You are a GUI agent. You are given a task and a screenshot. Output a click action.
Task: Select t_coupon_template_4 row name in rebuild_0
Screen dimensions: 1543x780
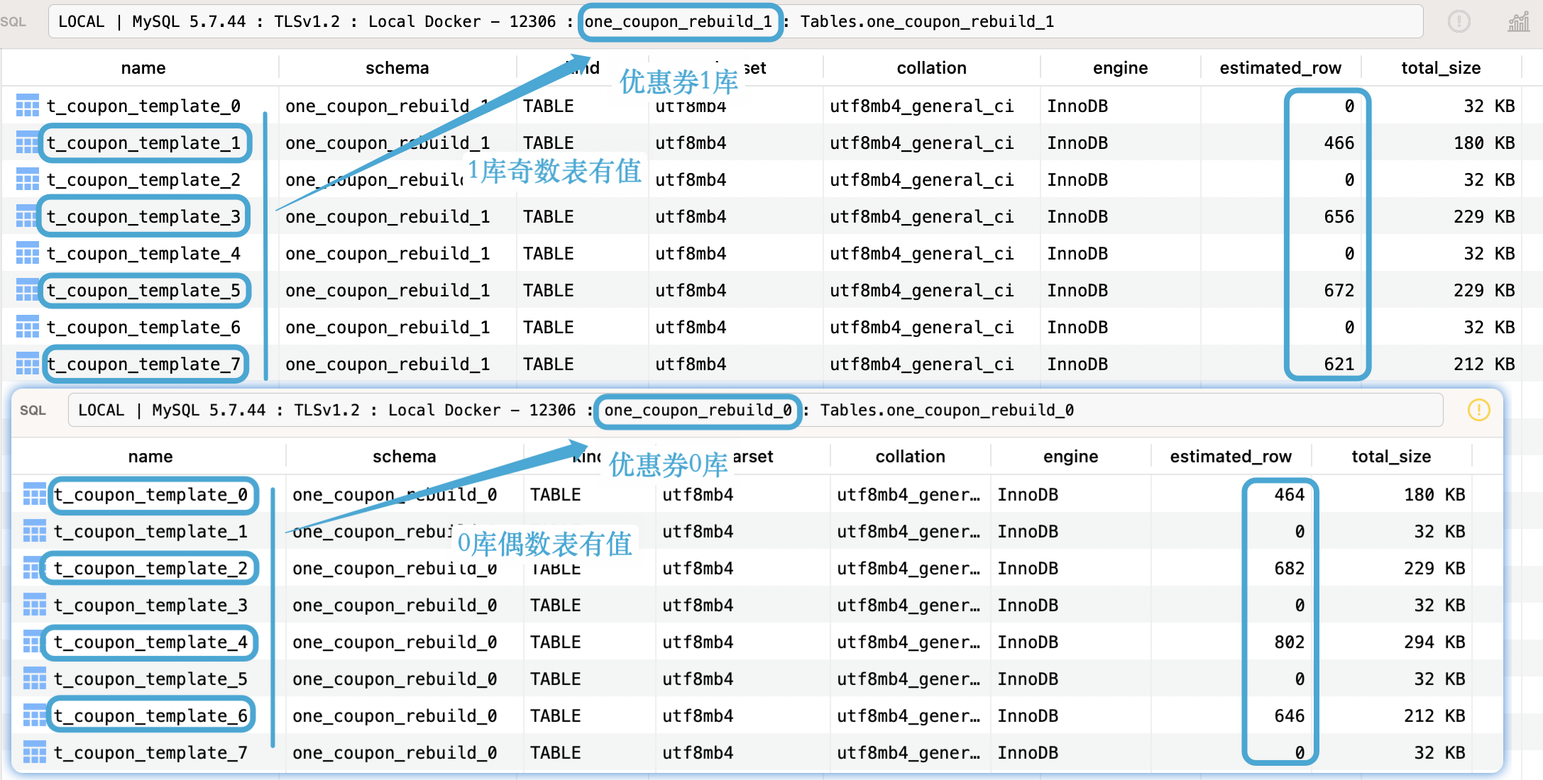coord(151,642)
